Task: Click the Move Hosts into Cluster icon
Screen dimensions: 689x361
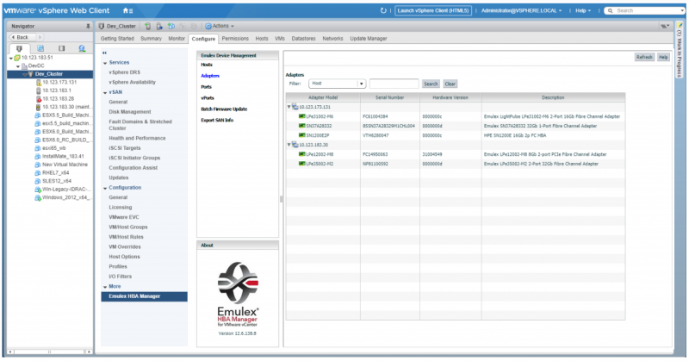Action: pyautogui.click(x=159, y=27)
